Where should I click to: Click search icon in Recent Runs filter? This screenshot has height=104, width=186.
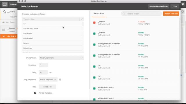pyautogui.click(x=124, y=14)
